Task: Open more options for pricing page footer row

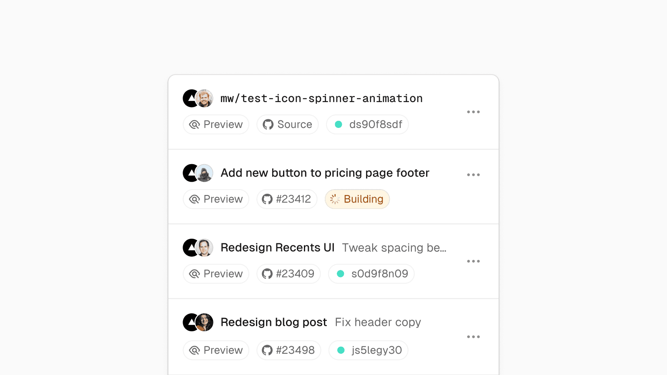Action: 473,175
